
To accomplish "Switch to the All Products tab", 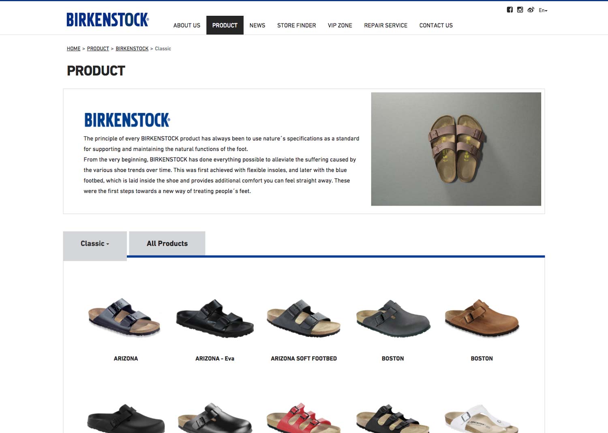I will click(167, 244).
